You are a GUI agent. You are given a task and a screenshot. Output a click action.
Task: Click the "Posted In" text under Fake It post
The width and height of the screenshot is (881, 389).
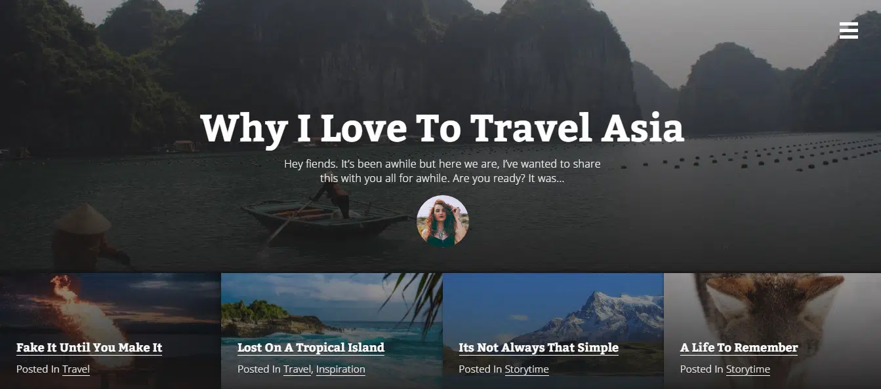point(38,369)
